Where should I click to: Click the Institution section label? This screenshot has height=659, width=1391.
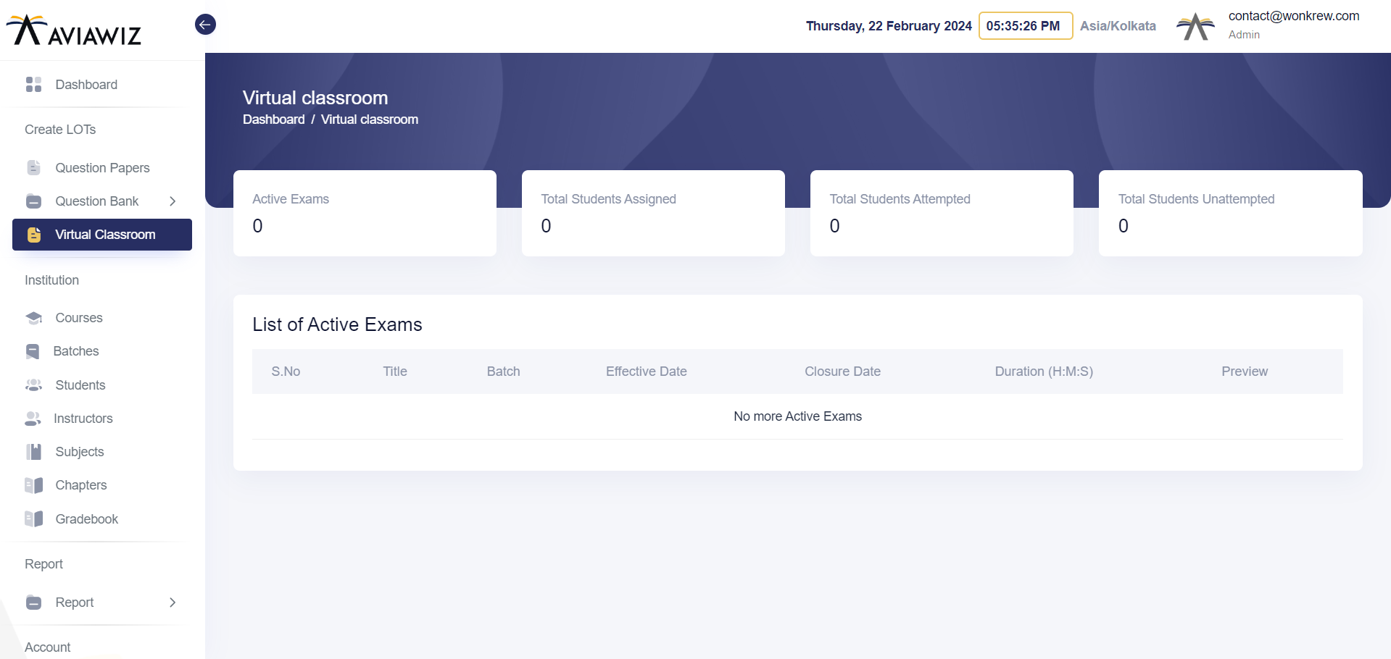pyautogui.click(x=51, y=280)
